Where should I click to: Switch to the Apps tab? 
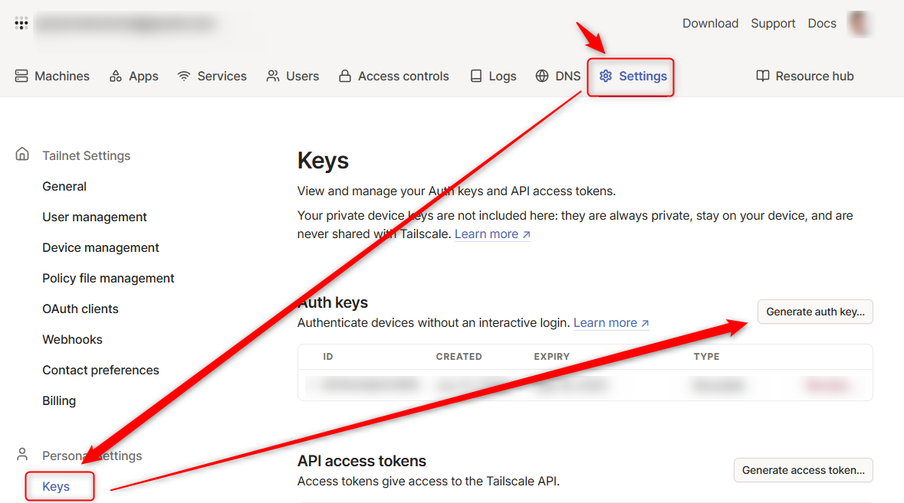133,76
